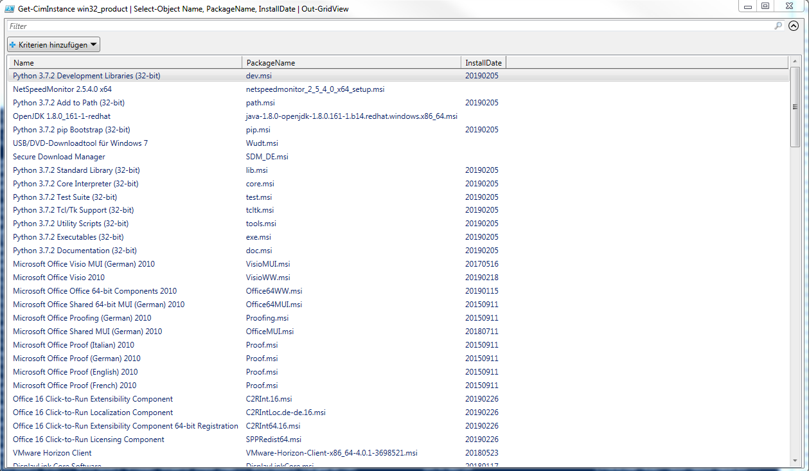Focus the Filter input field
Screen dimensions: 809x471
click(x=391, y=26)
